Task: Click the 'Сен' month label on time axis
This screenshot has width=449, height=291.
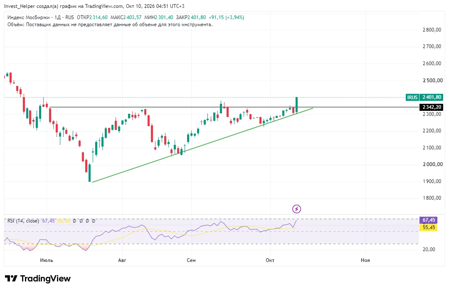Action: 191,260
